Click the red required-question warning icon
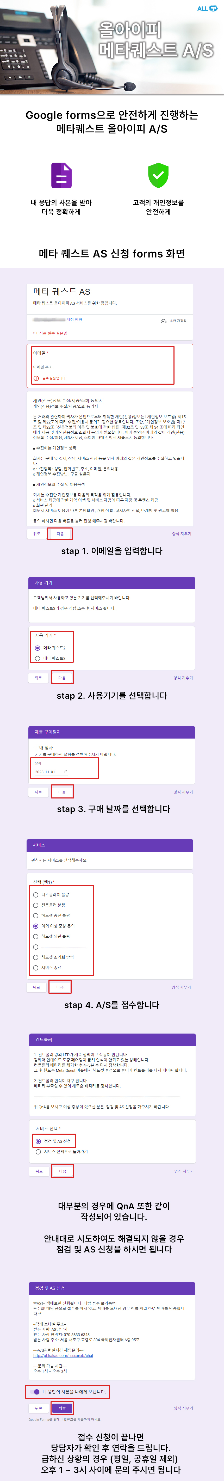 [36, 378]
